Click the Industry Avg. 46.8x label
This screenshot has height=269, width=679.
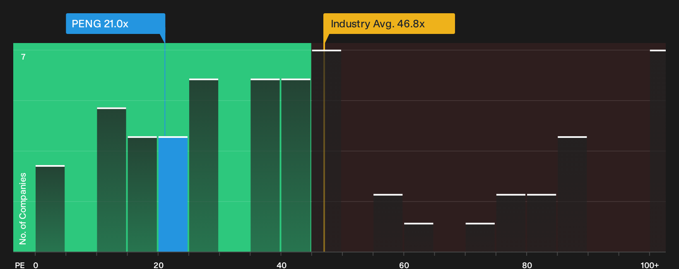pyautogui.click(x=389, y=24)
